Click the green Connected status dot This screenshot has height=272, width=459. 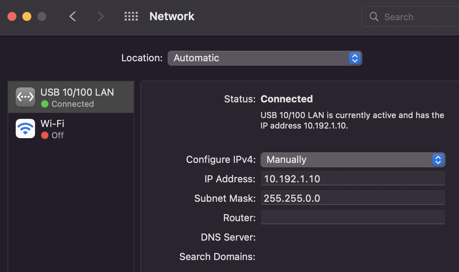45,104
